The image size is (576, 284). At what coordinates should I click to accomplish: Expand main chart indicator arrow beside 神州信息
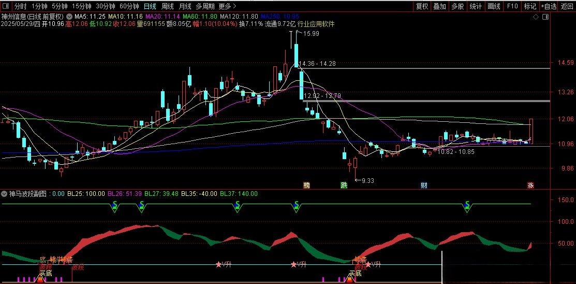[69, 17]
